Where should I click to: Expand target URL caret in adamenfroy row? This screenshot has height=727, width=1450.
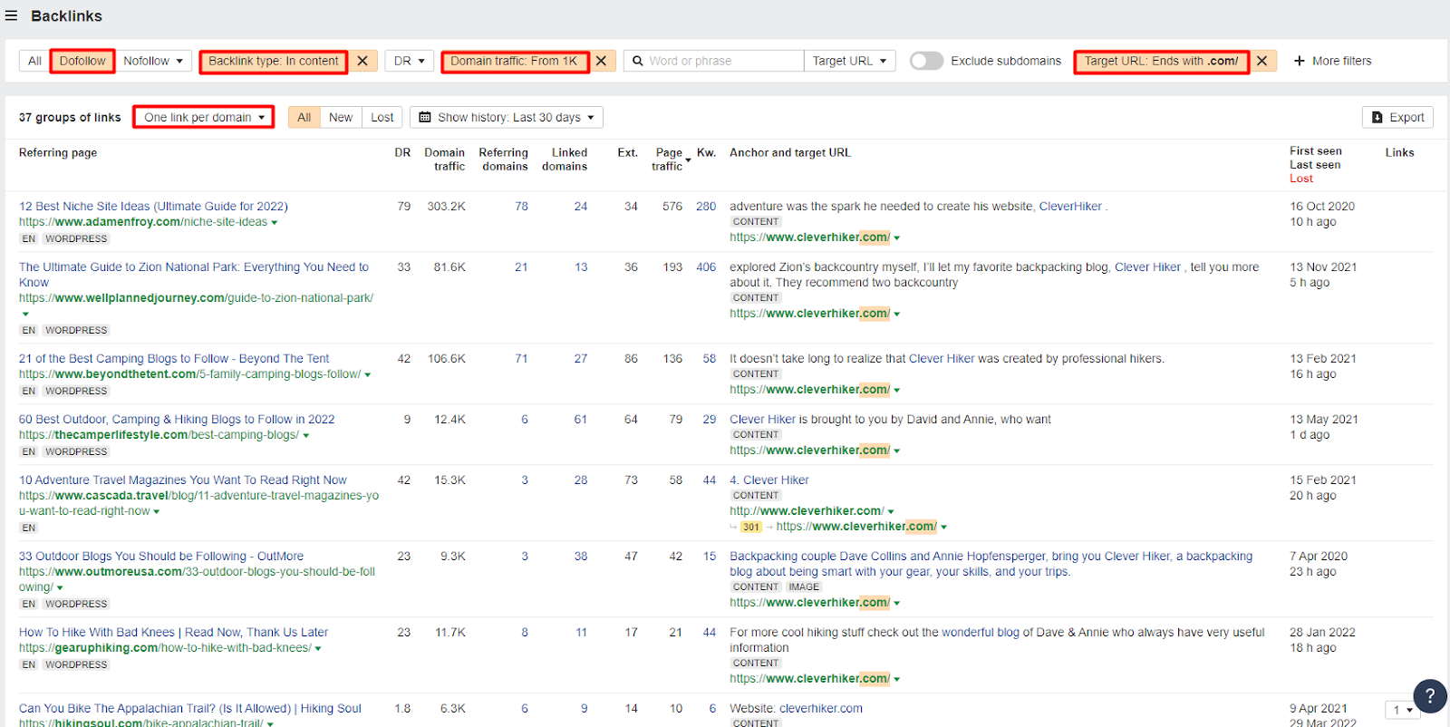point(897,237)
